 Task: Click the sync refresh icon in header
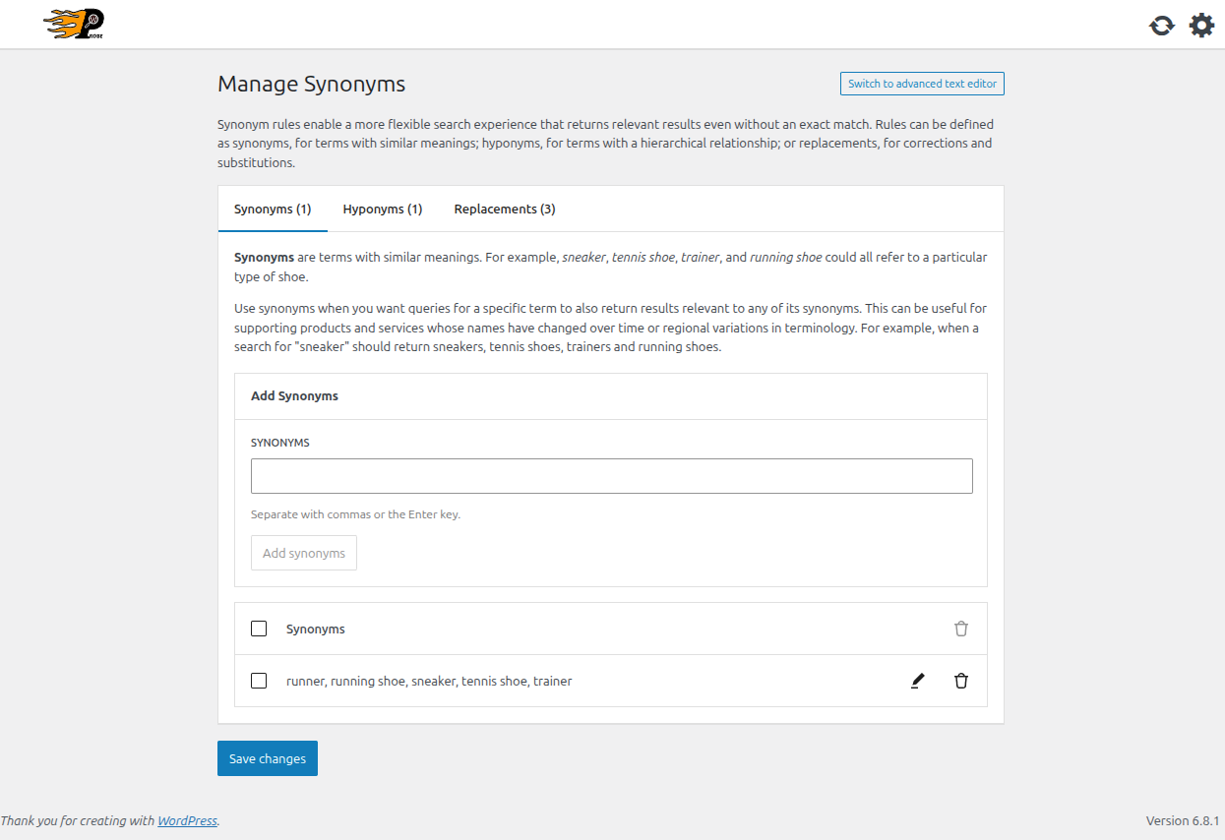[x=1162, y=26]
